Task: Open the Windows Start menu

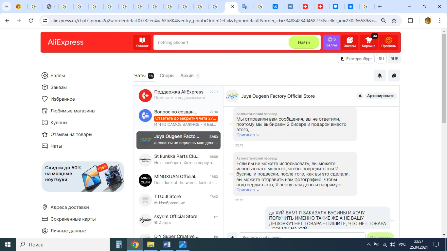Action: point(8,244)
